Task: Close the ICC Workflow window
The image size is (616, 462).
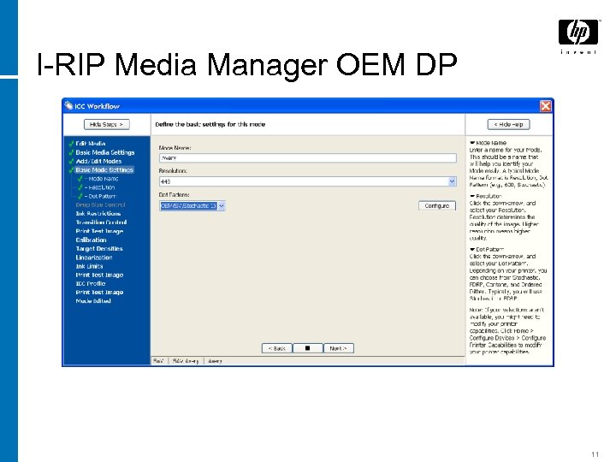Action: (546, 106)
